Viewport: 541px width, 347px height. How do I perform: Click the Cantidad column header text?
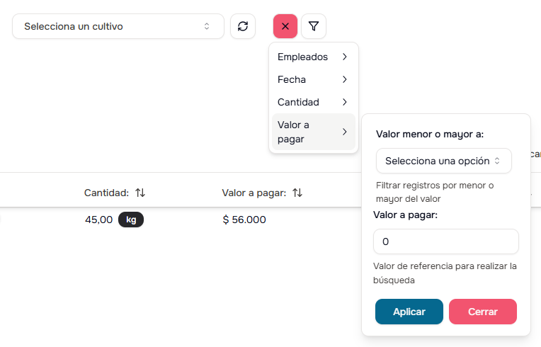coord(106,193)
